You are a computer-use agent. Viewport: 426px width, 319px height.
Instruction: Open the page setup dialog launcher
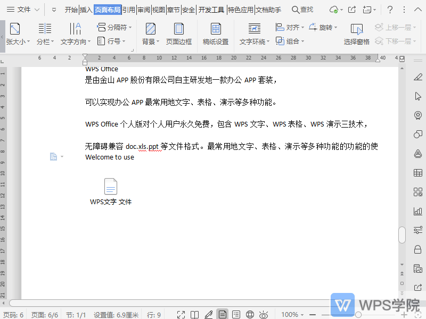coord(132,50)
